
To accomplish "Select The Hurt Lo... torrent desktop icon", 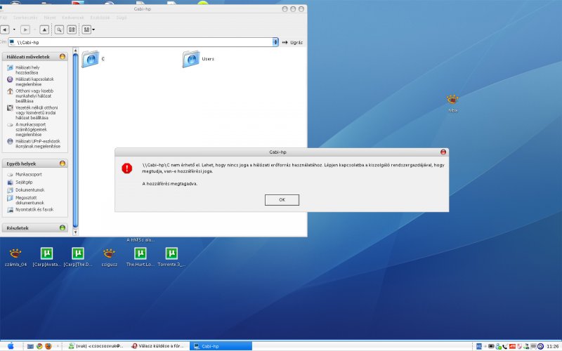I will tap(140, 253).
